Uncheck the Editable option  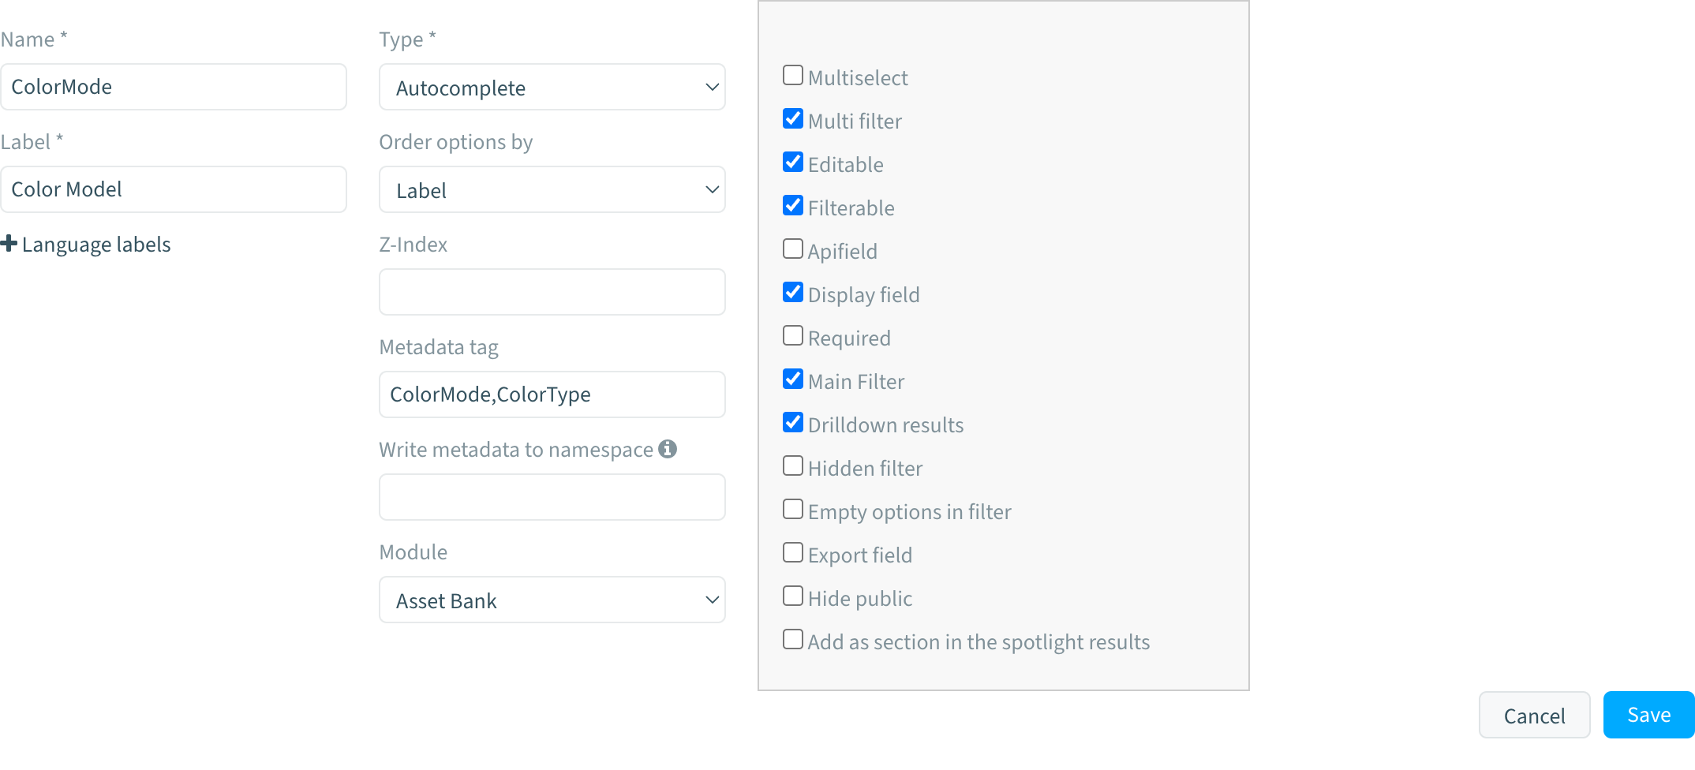[792, 162]
